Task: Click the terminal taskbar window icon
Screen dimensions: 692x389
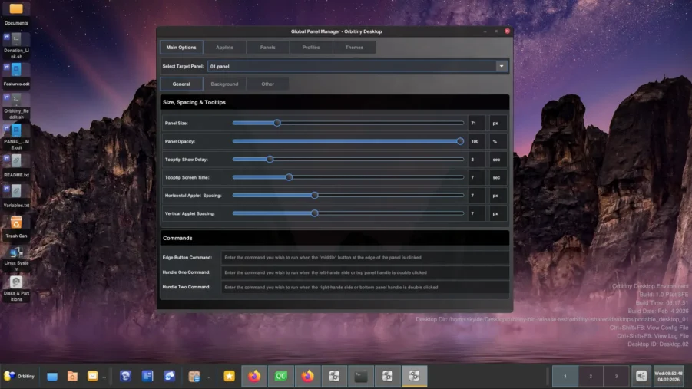Action: (x=361, y=376)
